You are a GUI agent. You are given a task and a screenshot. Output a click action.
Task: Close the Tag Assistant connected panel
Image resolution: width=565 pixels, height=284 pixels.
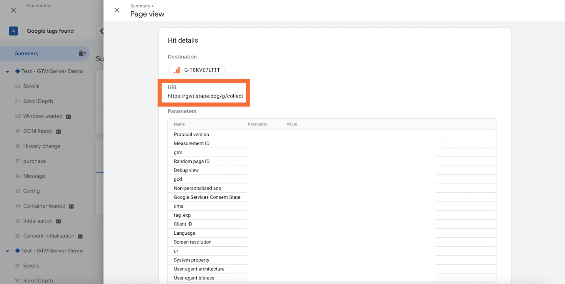pyautogui.click(x=13, y=10)
